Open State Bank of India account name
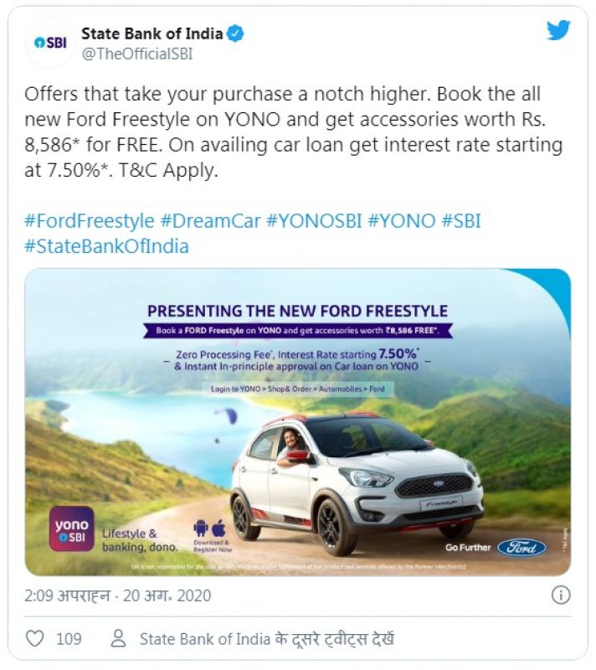 click(152, 33)
